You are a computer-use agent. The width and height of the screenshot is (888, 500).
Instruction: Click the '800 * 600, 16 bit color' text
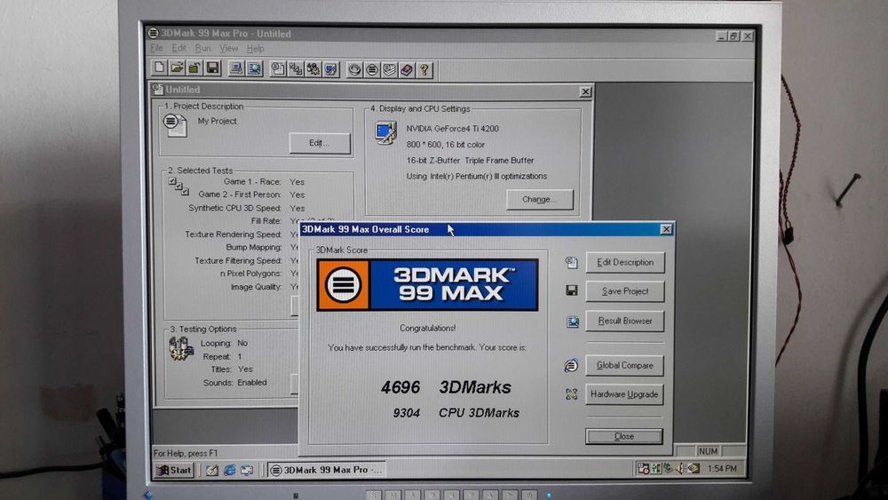tap(446, 145)
